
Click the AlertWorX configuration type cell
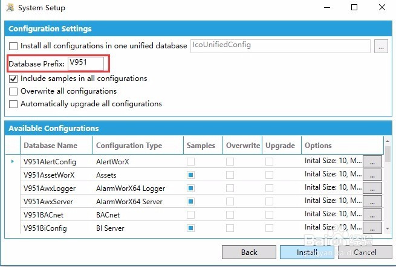pos(138,161)
